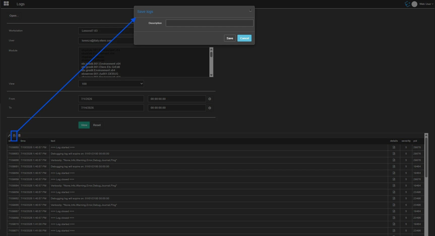435x236 pixels.
Task: Open details icon for log row 7109870
Action: tap(394, 224)
